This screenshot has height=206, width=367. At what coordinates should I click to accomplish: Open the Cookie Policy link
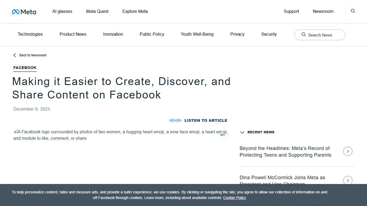click(234, 198)
